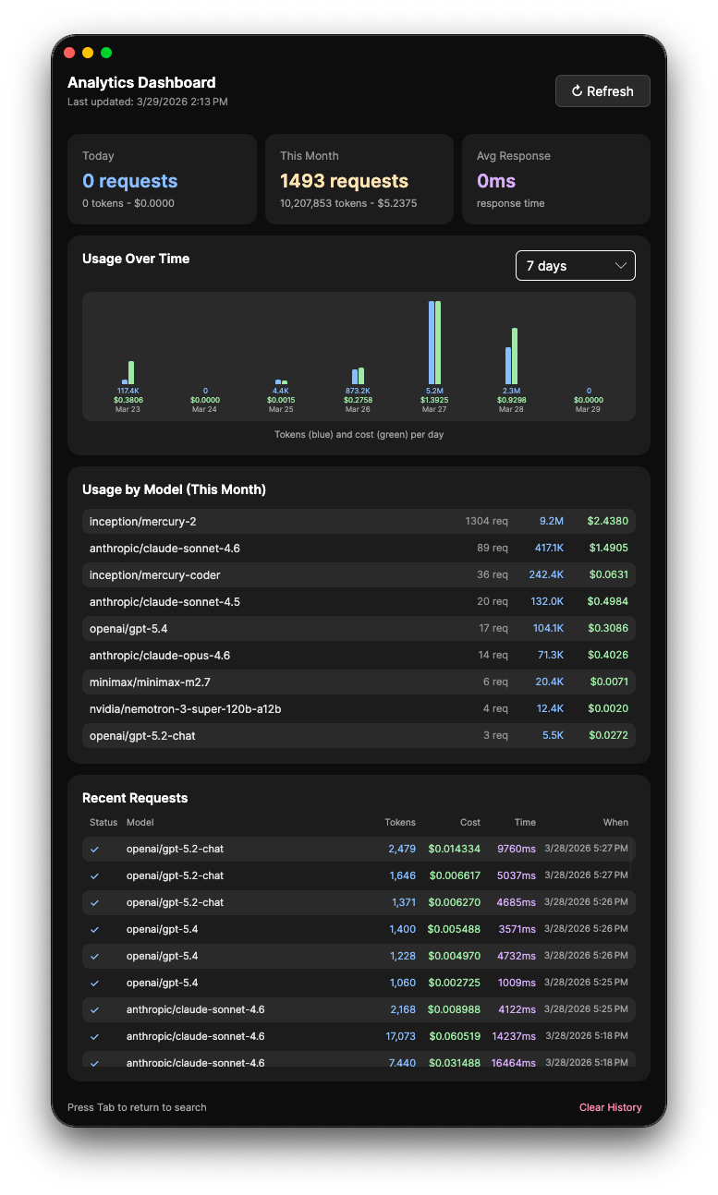Click Clear History link

tap(610, 1107)
